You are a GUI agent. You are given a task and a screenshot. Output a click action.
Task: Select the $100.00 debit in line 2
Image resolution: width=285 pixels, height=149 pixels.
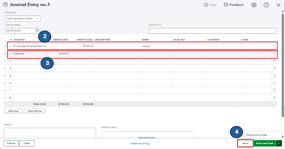point(58,54)
